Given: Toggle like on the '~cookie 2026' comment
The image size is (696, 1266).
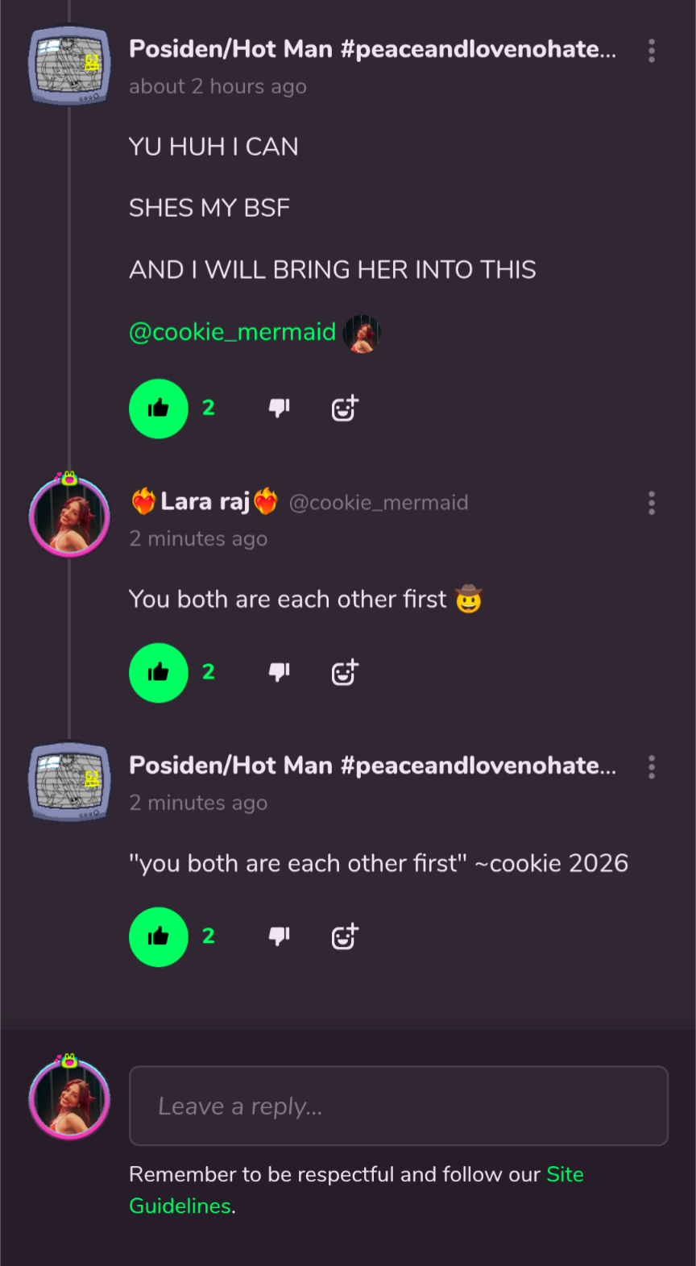Looking at the screenshot, I should coord(159,936).
